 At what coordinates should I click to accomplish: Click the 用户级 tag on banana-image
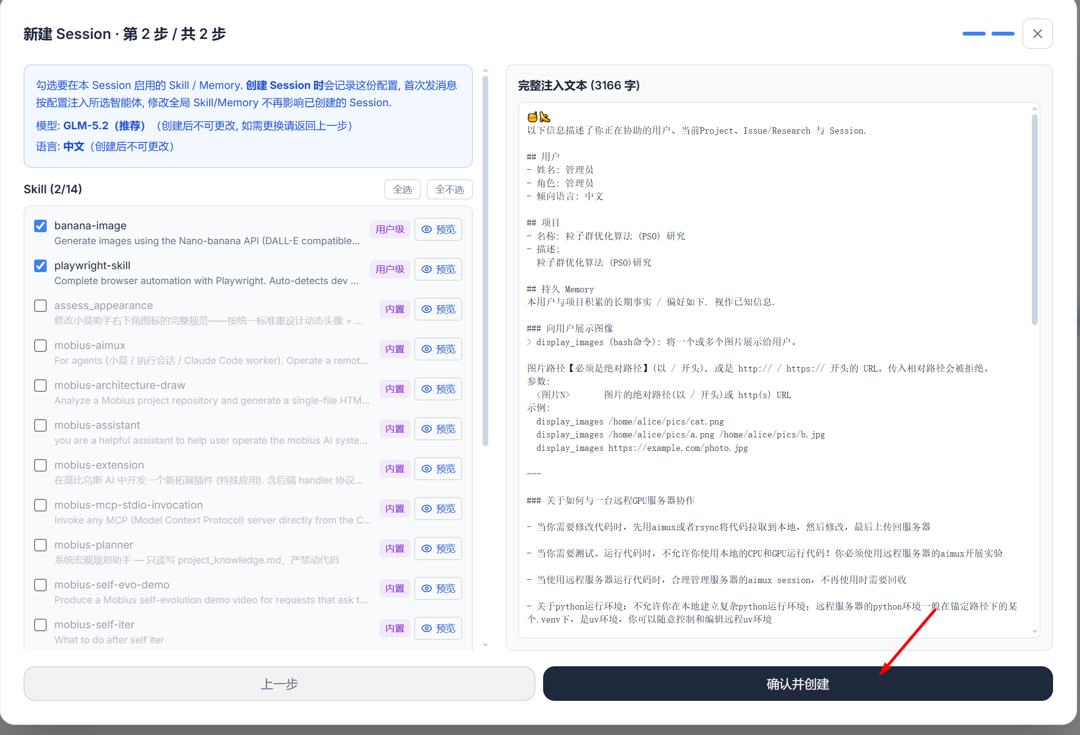click(x=390, y=229)
